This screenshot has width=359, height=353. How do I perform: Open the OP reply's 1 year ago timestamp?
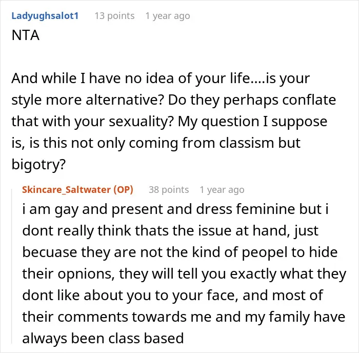pos(222,190)
